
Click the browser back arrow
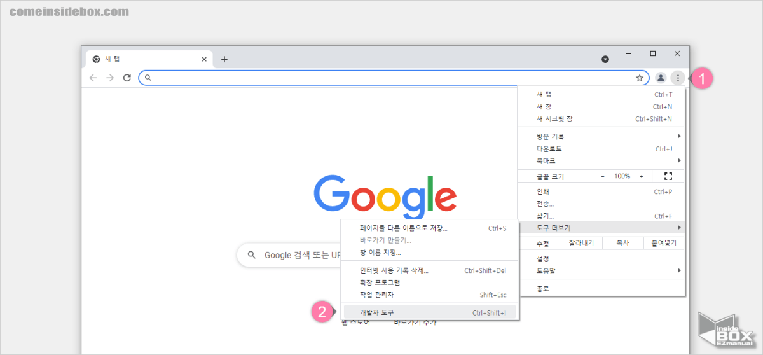(93, 78)
